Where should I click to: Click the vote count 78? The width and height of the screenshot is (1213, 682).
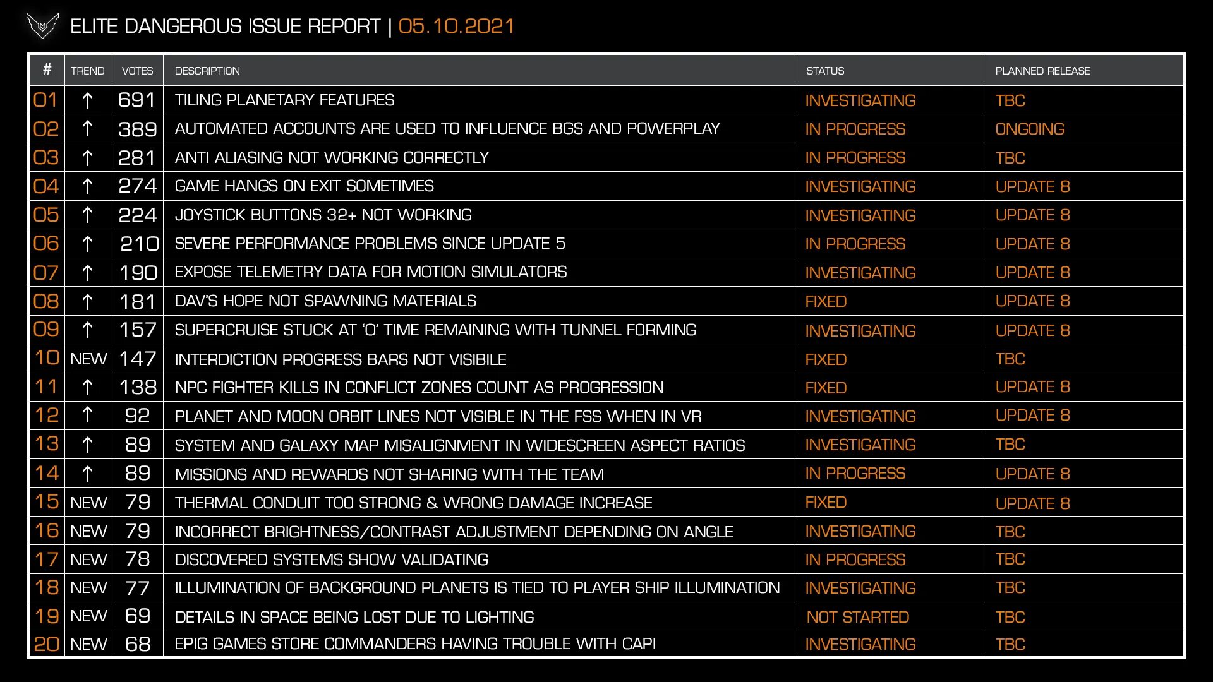(x=138, y=559)
